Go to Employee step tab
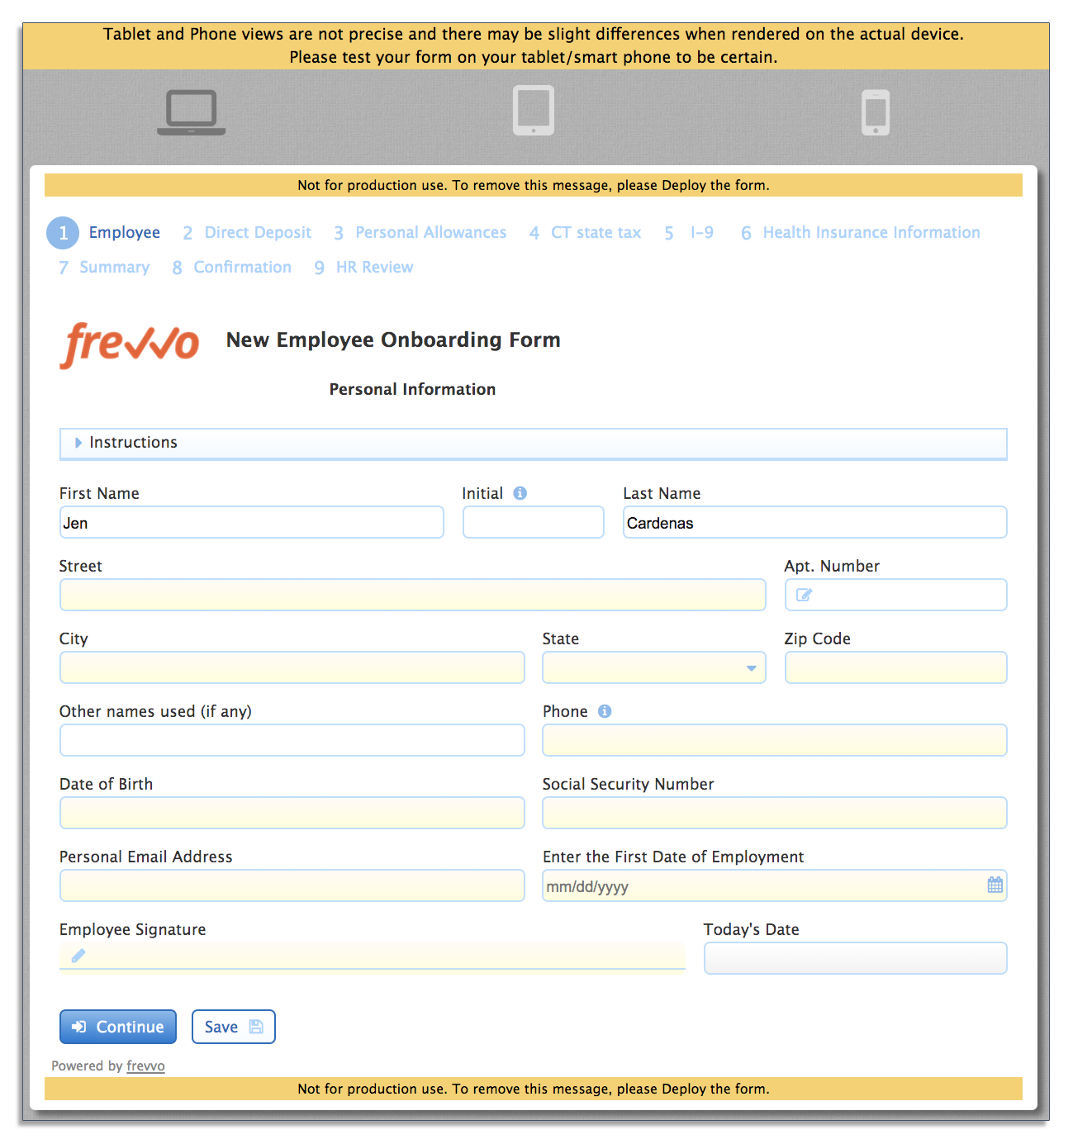This screenshot has height=1144, width=1073. (125, 233)
